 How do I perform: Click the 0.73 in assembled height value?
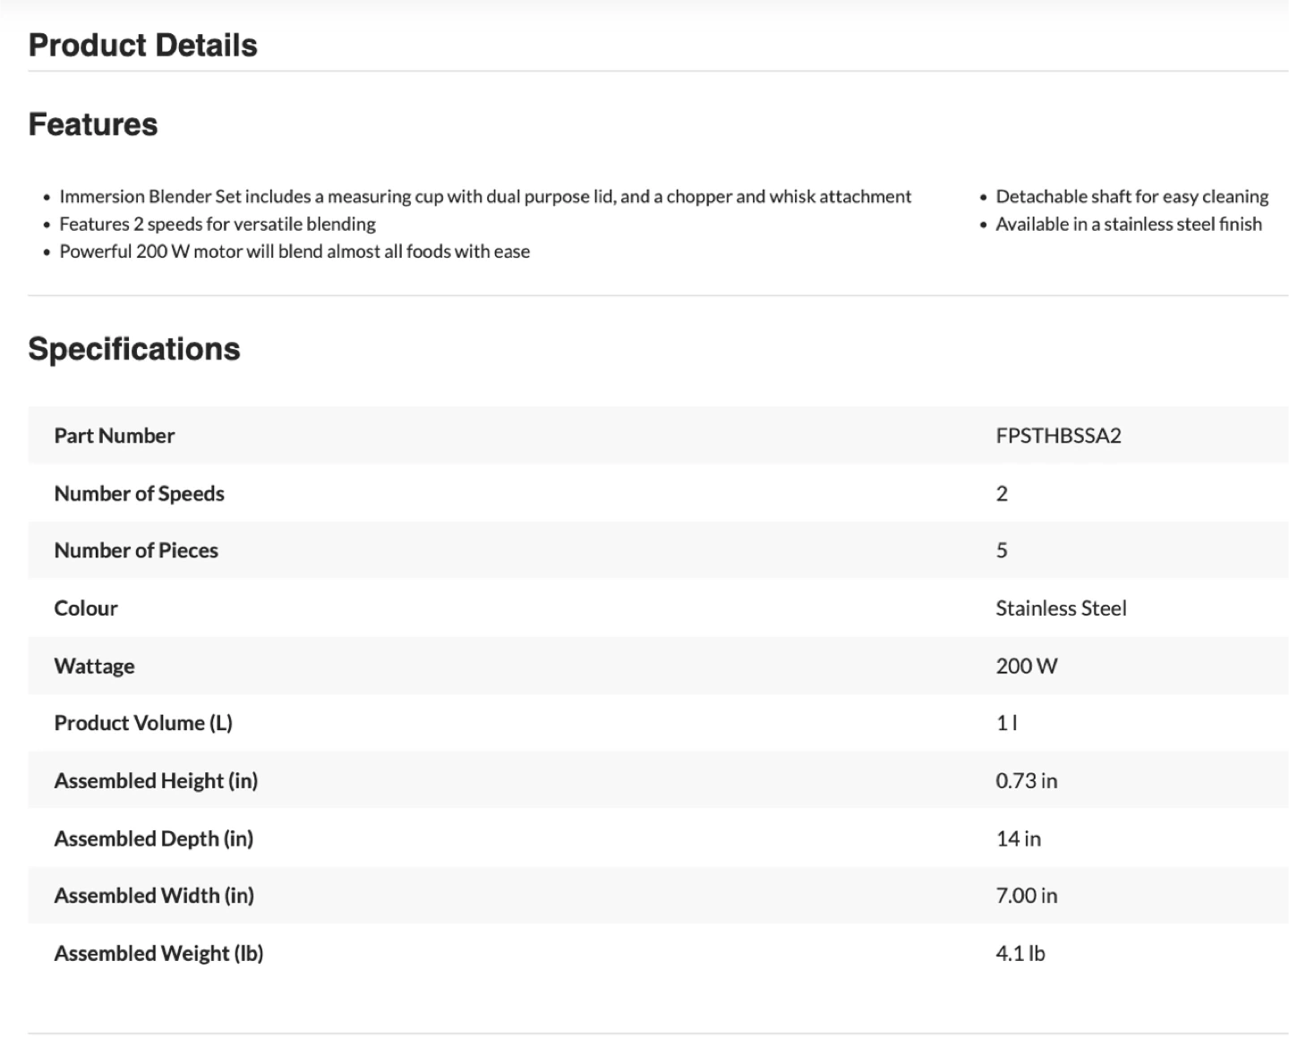click(x=1026, y=781)
